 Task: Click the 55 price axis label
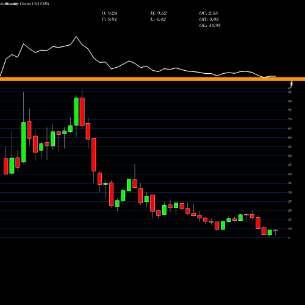coord(290,147)
